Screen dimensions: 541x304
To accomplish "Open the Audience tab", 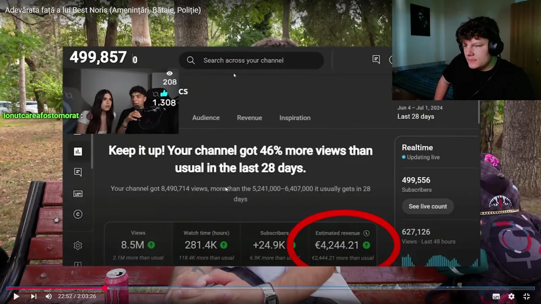I will click(x=206, y=118).
